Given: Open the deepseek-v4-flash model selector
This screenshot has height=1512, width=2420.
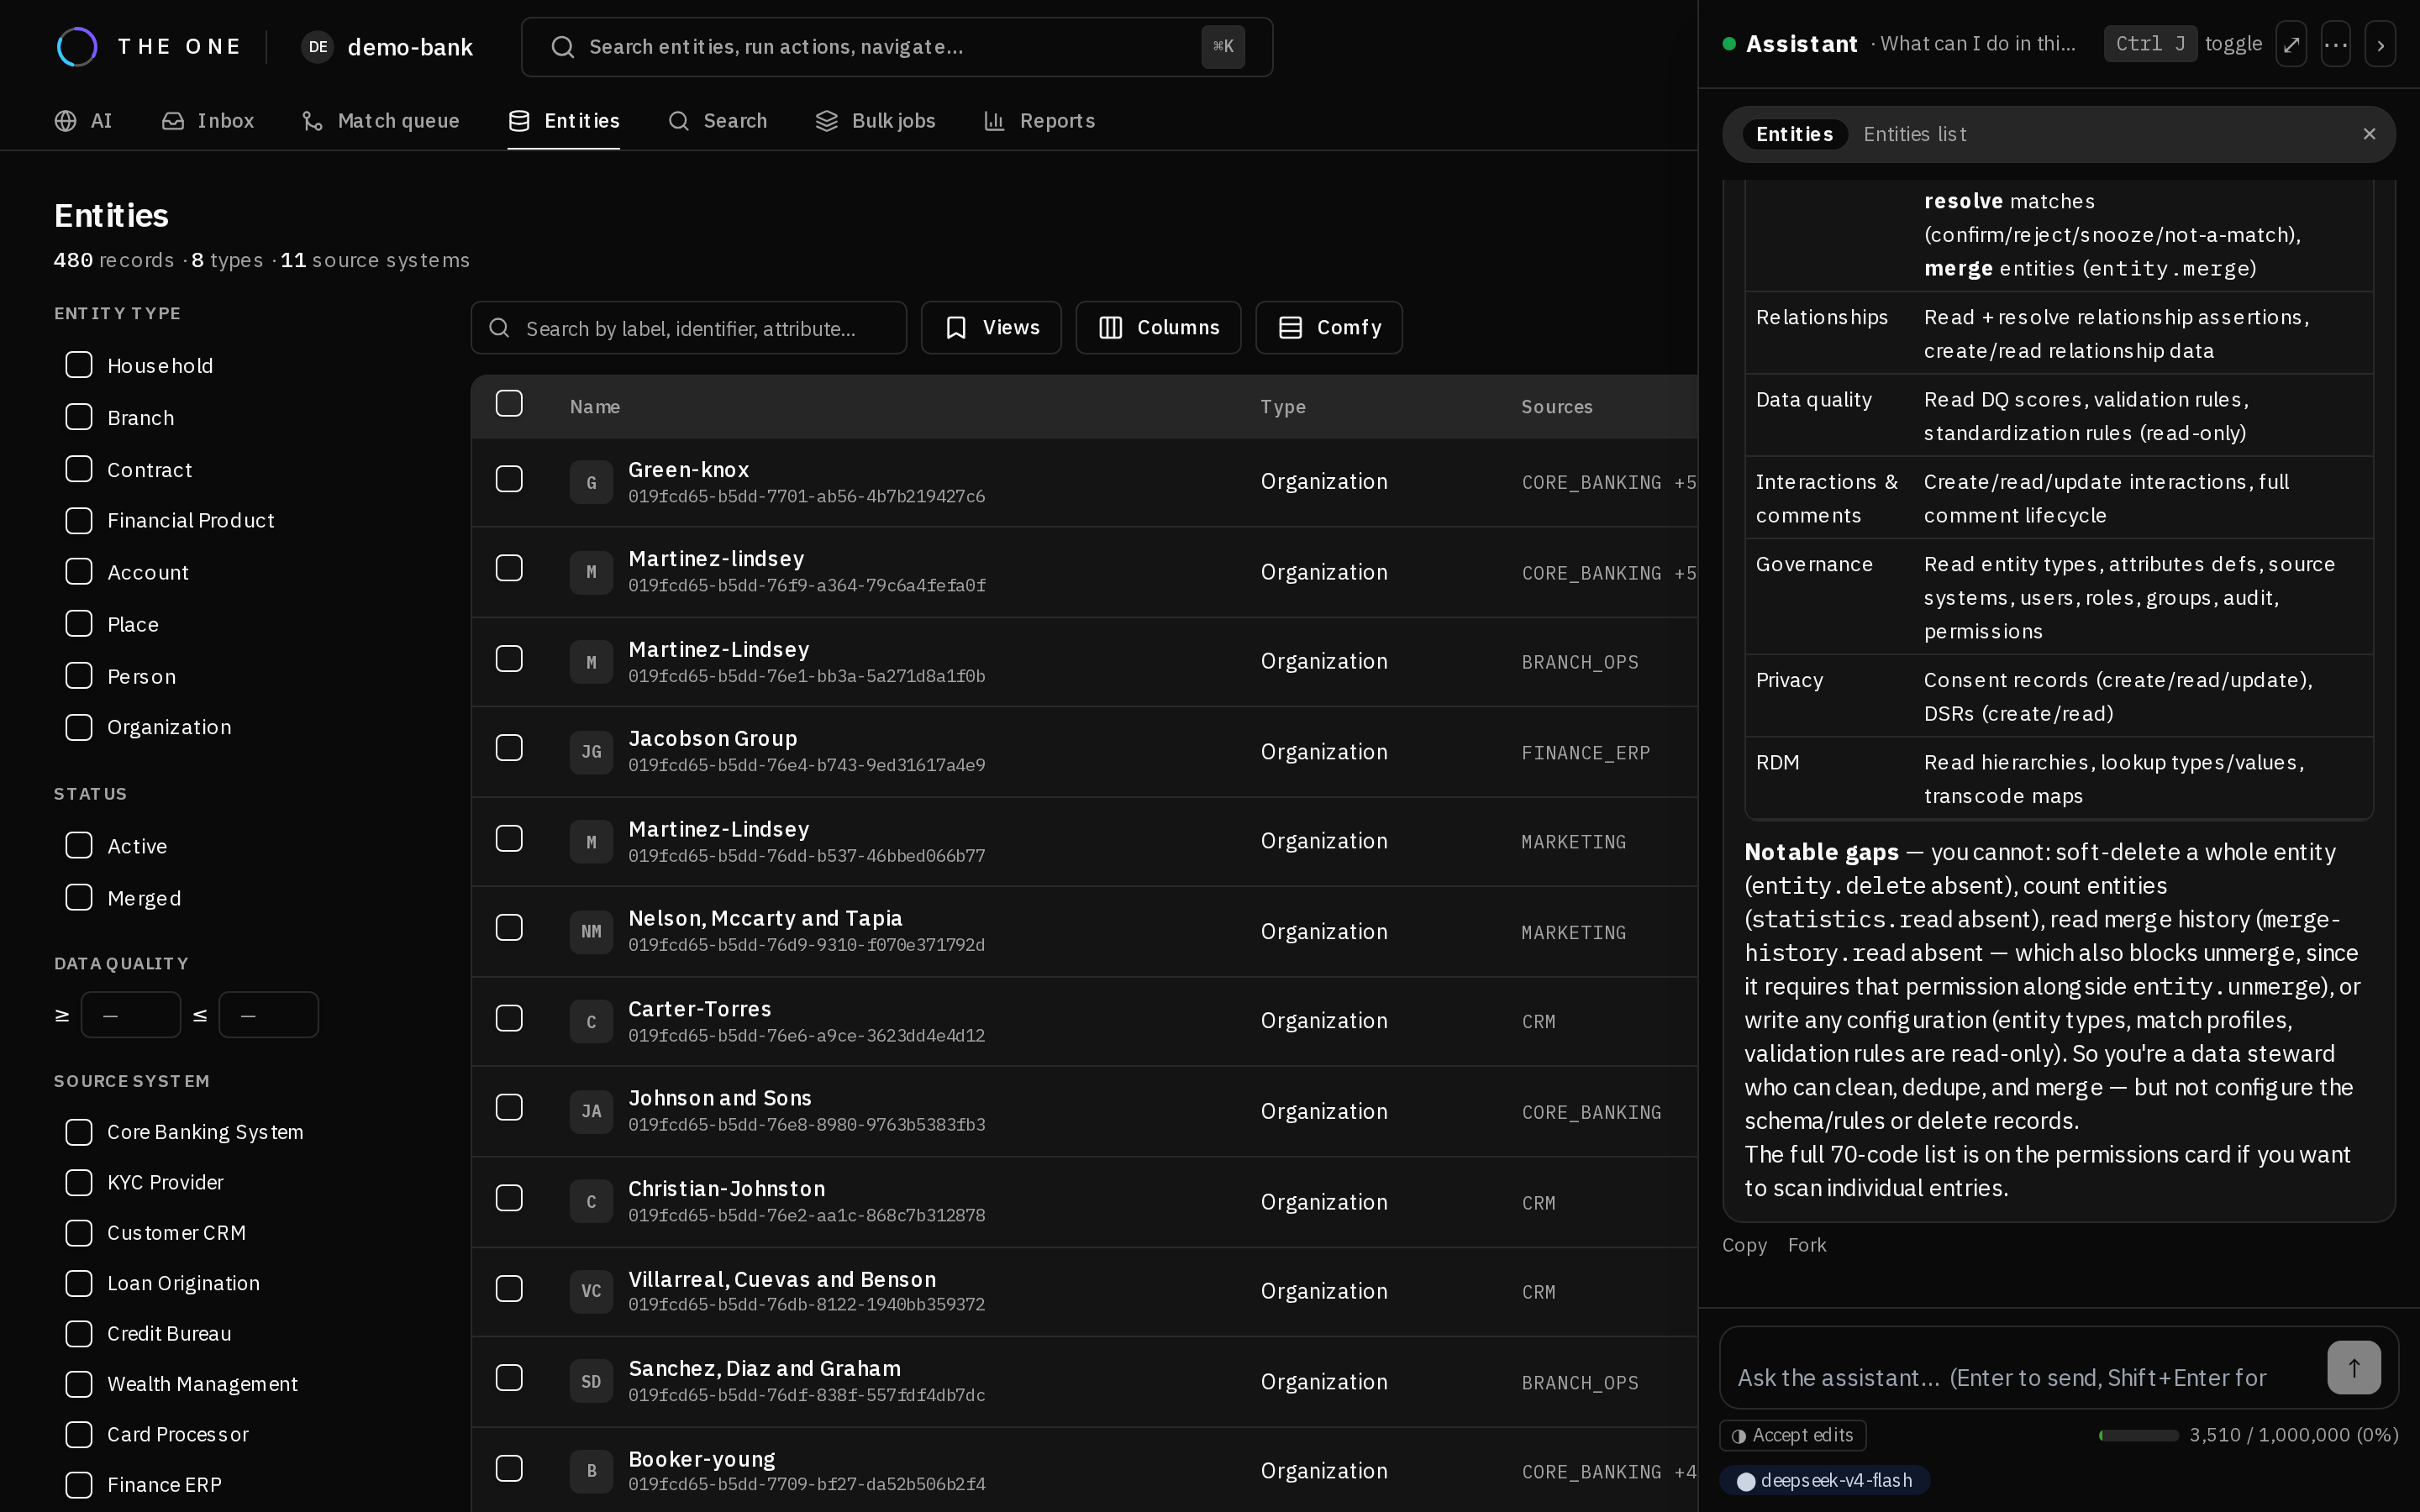Looking at the screenshot, I should [x=1824, y=1480].
